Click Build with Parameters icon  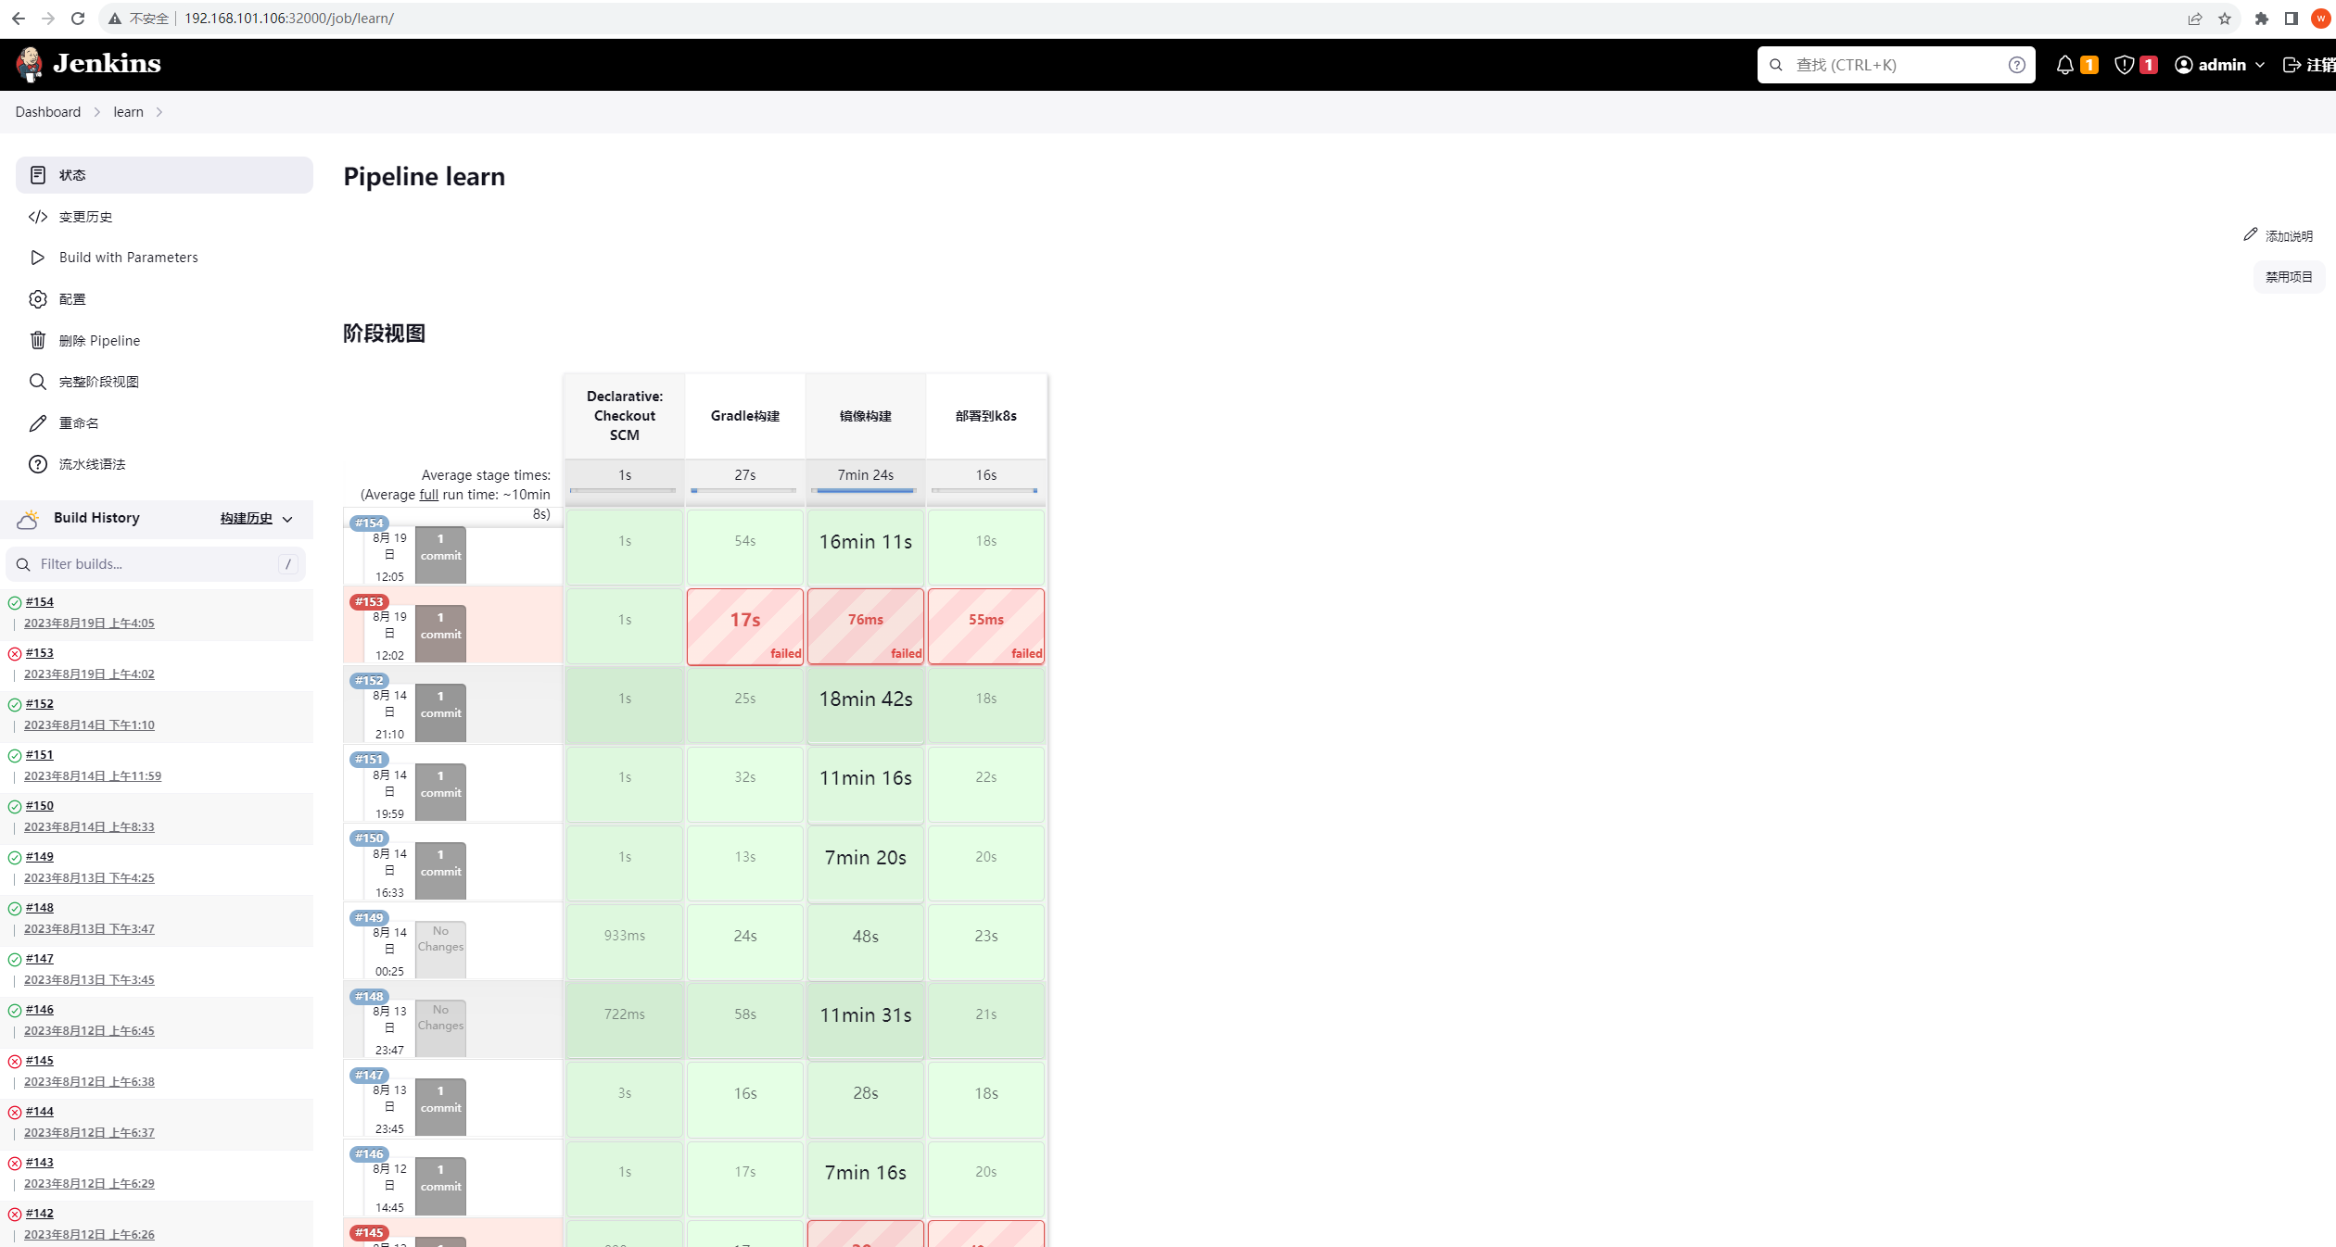click(x=39, y=258)
